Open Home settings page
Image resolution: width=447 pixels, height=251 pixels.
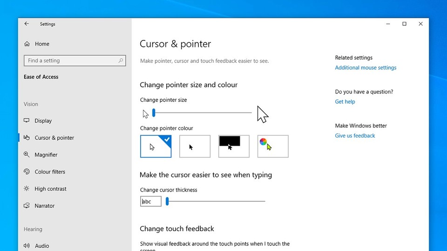click(x=42, y=44)
